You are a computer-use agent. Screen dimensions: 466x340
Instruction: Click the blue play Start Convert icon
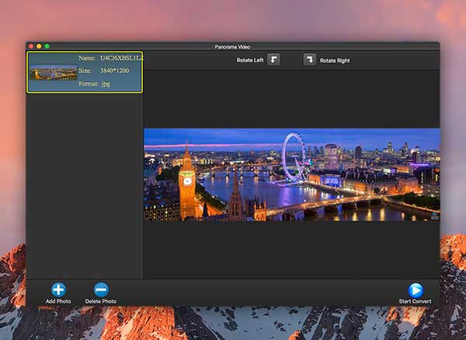click(x=416, y=290)
